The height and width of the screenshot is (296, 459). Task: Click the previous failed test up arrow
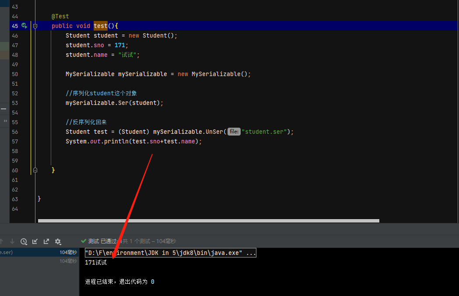click(1, 241)
